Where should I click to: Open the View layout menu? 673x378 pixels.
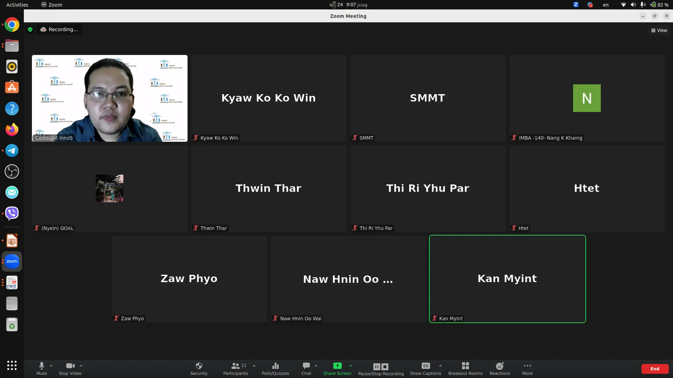[x=659, y=30]
